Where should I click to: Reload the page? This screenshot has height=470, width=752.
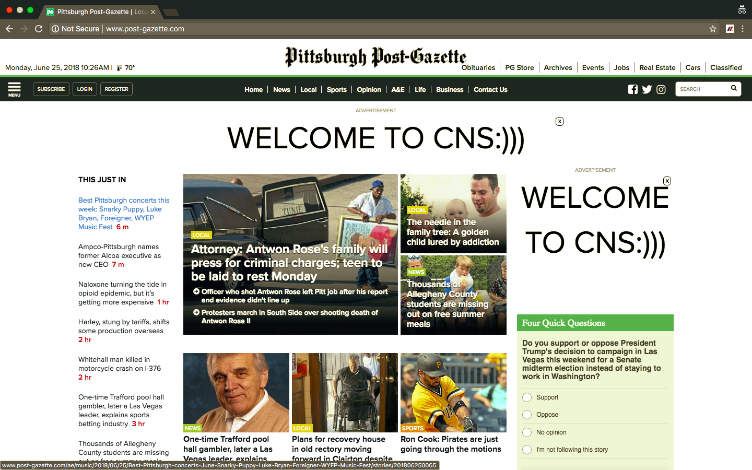tap(39, 29)
